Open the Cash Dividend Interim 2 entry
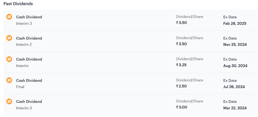Viewport: 258px width, 117px height. click(129, 41)
